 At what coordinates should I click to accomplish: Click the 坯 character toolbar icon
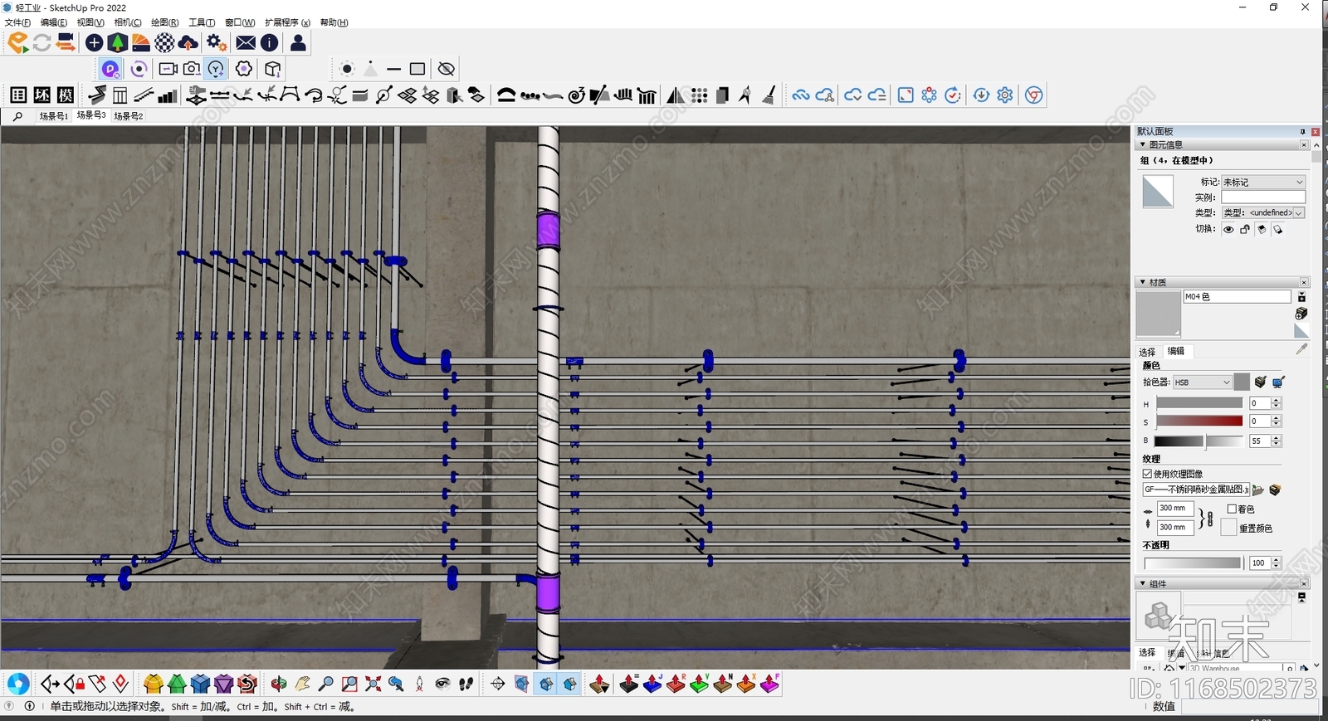coord(42,95)
